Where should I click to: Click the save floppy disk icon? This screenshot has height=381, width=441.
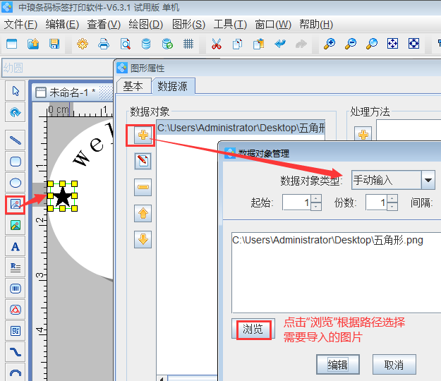tap(54, 44)
